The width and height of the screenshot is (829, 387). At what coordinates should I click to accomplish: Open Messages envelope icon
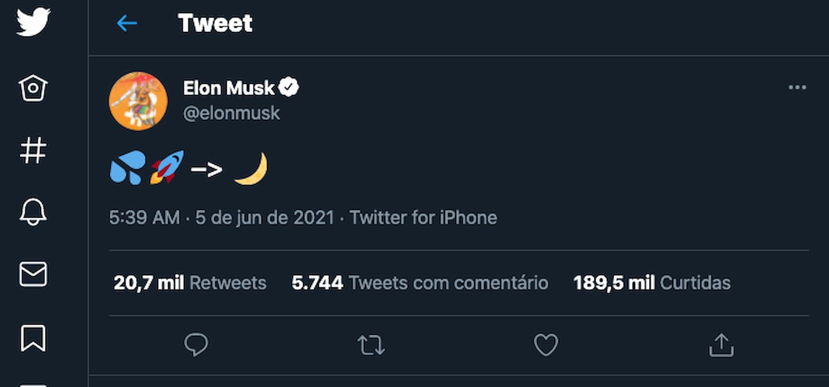pyautogui.click(x=33, y=274)
